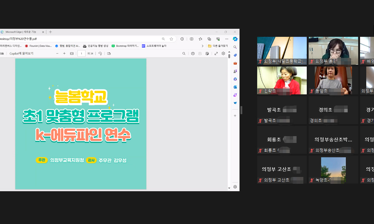Click the zoom magnifier in the address bar
Viewport: 374px width, 224px height.
point(163,39)
